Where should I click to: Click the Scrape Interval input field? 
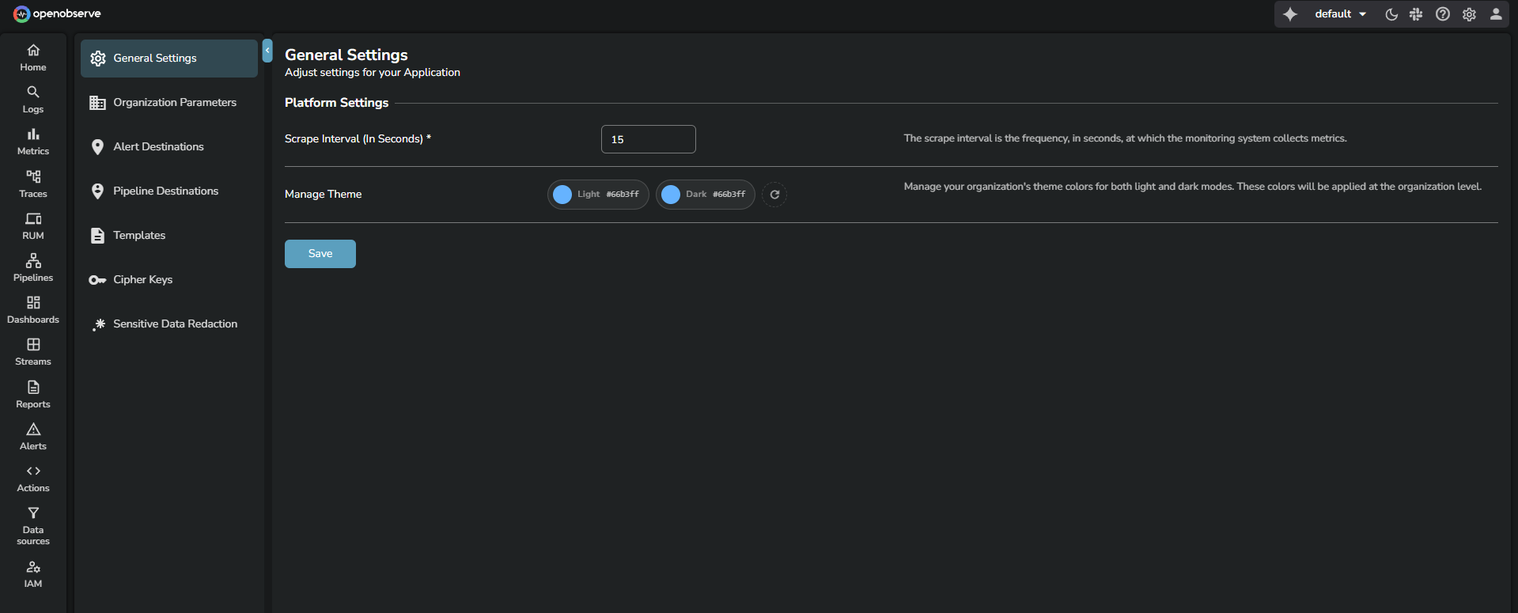pos(649,139)
